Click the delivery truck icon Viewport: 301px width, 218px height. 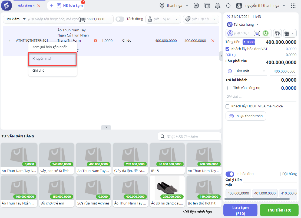click(277, 33)
